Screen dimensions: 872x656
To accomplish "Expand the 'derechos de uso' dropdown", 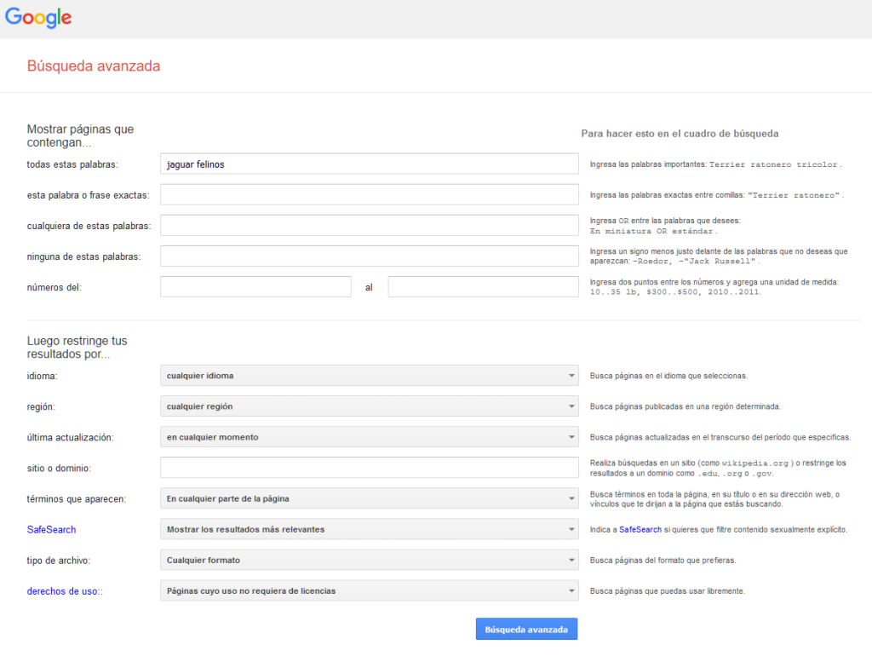I will coord(370,590).
